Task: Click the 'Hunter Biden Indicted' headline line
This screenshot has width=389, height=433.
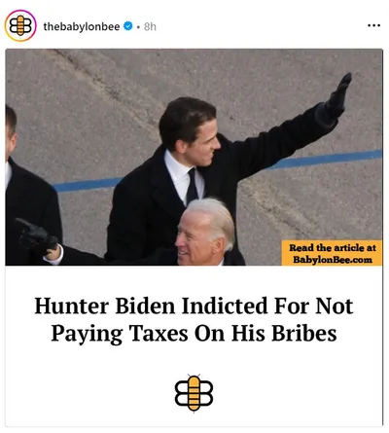Action: [x=194, y=306]
